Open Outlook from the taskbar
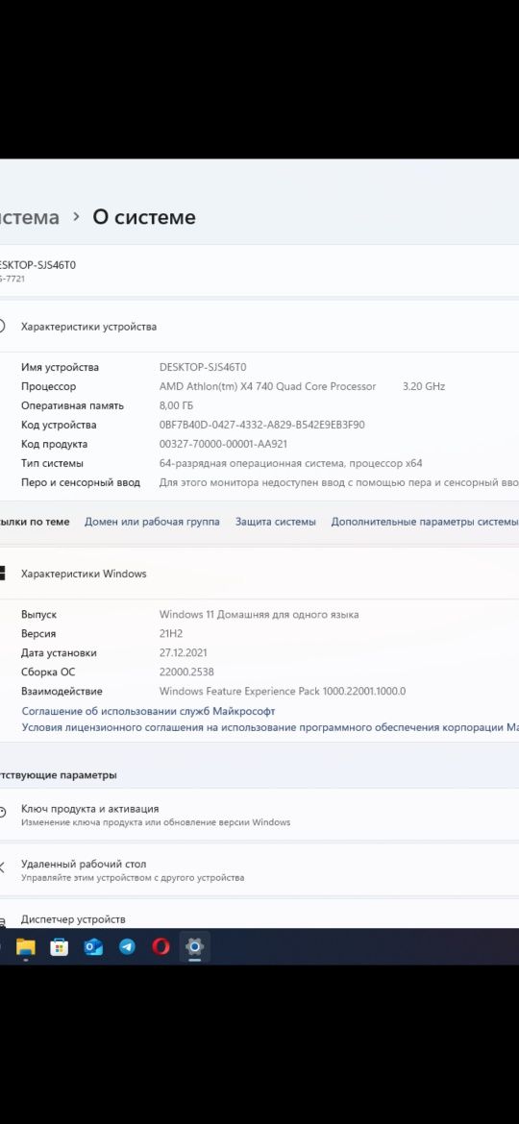519x1124 pixels. tap(93, 947)
